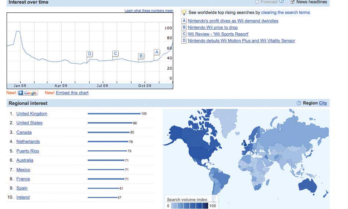Click the 'Oct 09' axis label
348x209 pixels.
(145, 86)
